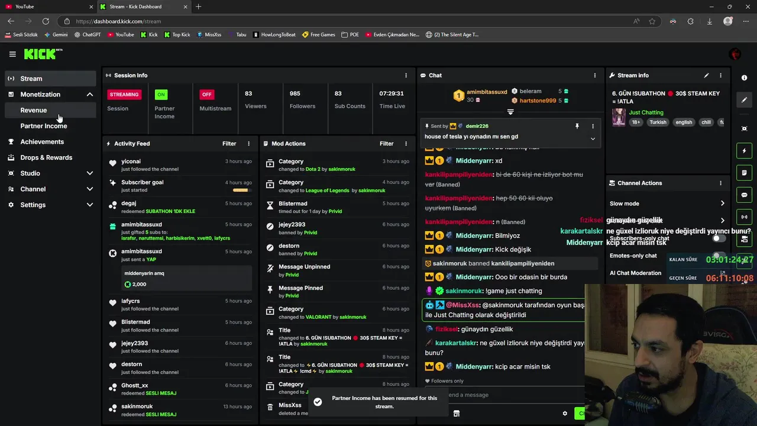Toggle Subscribers-only chat switch
This screenshot has height=426, width=757.
pos(719,238)
